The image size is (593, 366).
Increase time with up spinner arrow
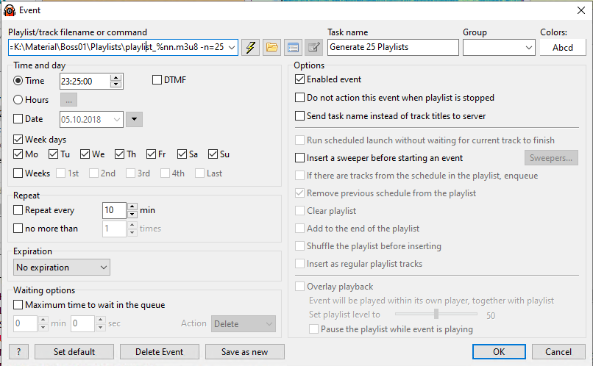coord(116,77)
